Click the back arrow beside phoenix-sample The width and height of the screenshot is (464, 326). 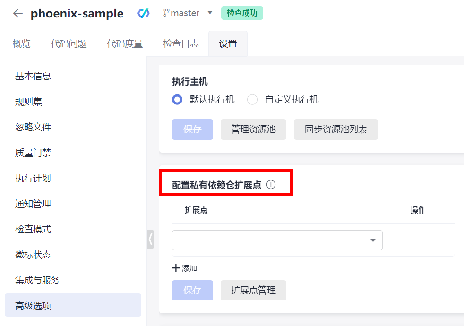point(18,13)
